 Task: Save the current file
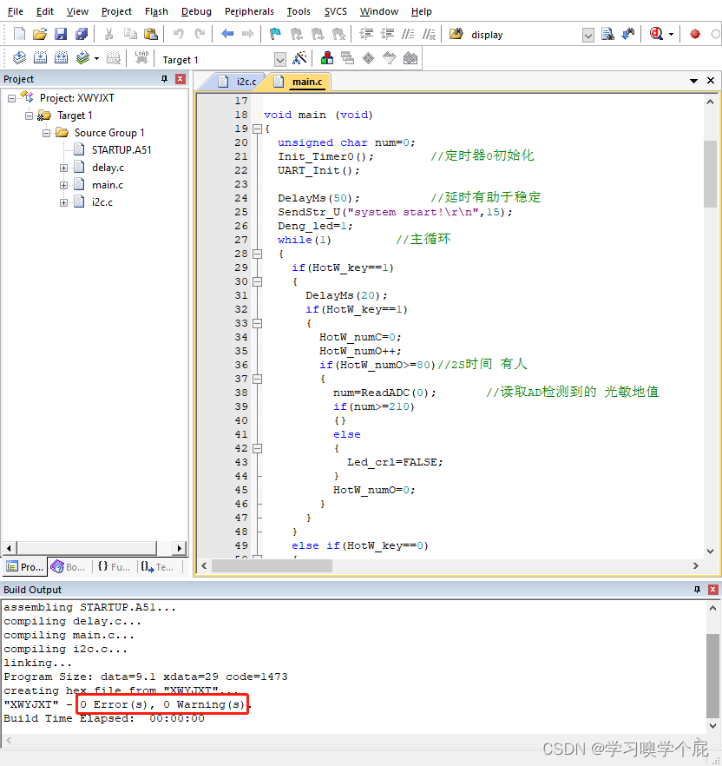[61, 34]
